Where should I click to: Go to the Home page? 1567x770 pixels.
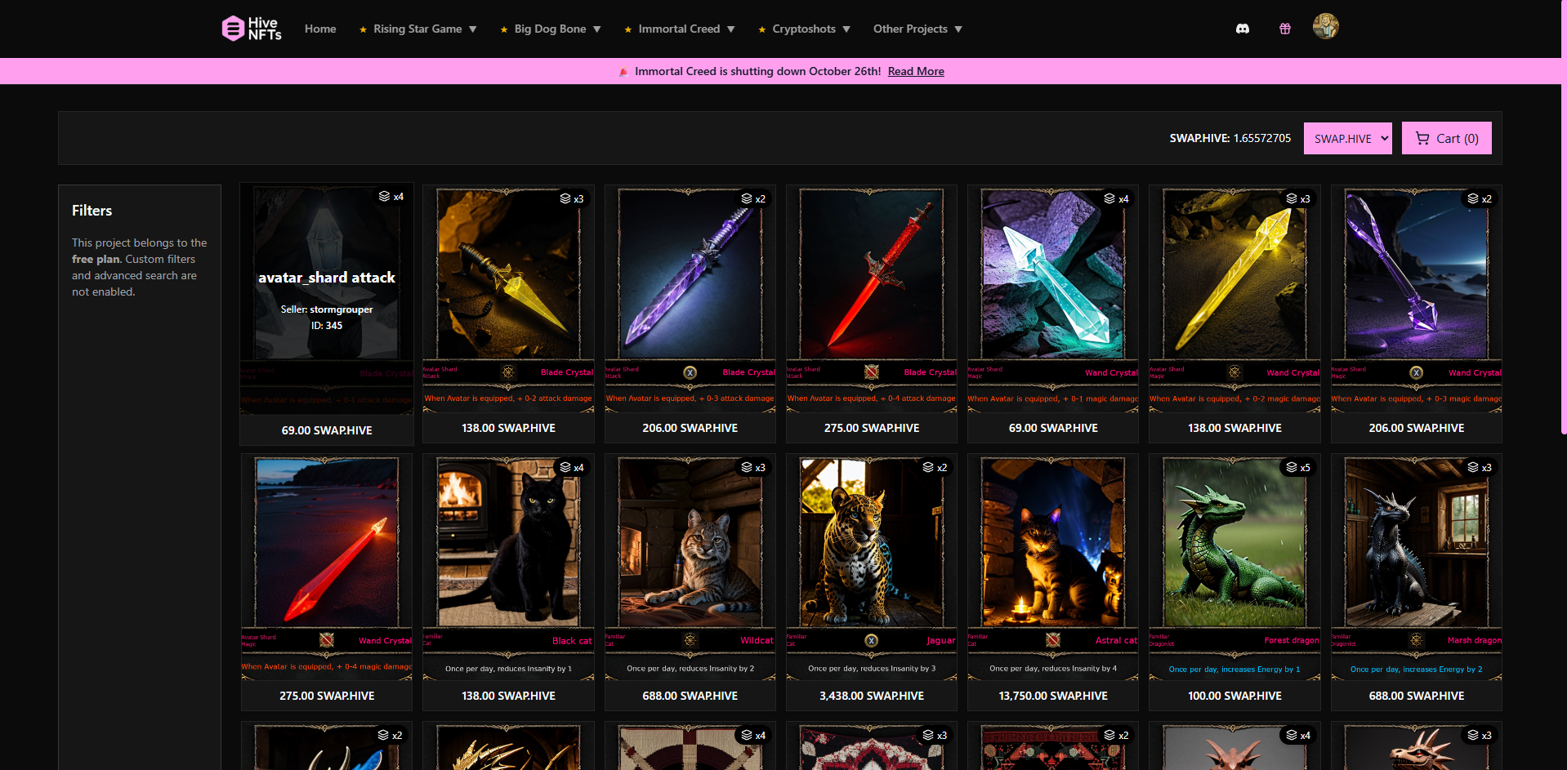320,29
